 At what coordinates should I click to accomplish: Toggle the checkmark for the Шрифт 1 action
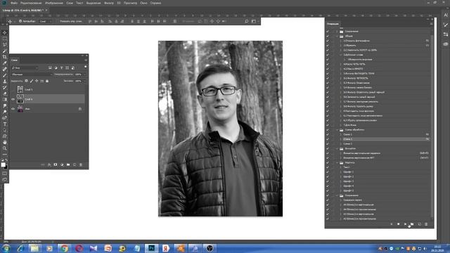[x=328, y=171]
